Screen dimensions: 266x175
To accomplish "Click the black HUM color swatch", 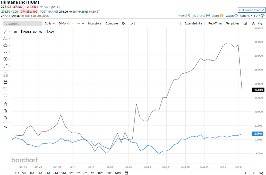I will (x=22, y=32).
